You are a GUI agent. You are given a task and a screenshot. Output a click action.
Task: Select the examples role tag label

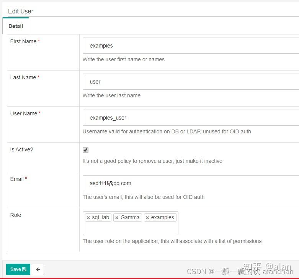162,217
